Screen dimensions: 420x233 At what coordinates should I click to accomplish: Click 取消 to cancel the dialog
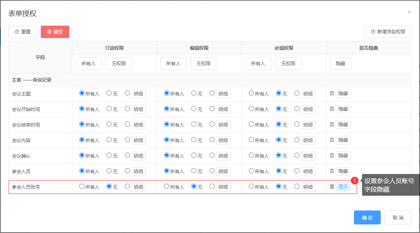coord(398,218)
